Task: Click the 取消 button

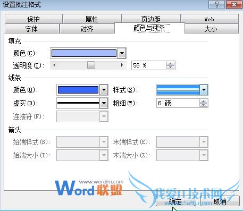Action: click(220, 201)
